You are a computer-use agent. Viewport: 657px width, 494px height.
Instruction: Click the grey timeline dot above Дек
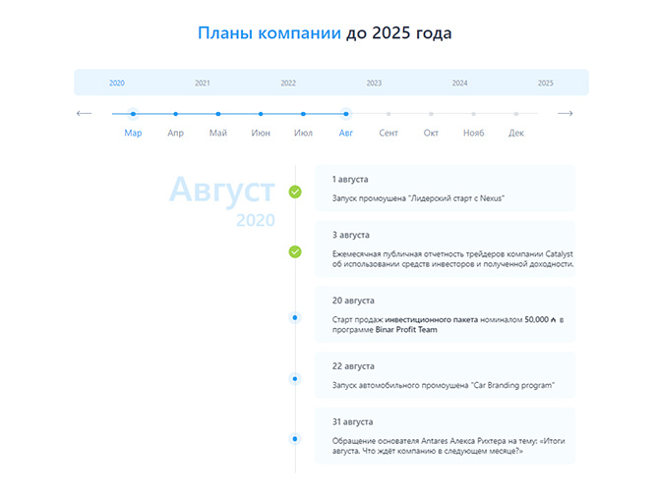click(x=516, y=114)
